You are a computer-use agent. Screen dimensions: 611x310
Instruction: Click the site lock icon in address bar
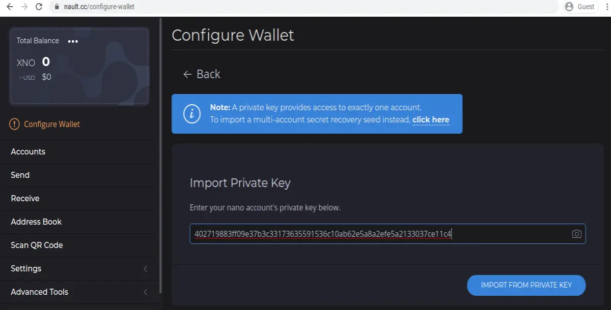pos(56,7)
